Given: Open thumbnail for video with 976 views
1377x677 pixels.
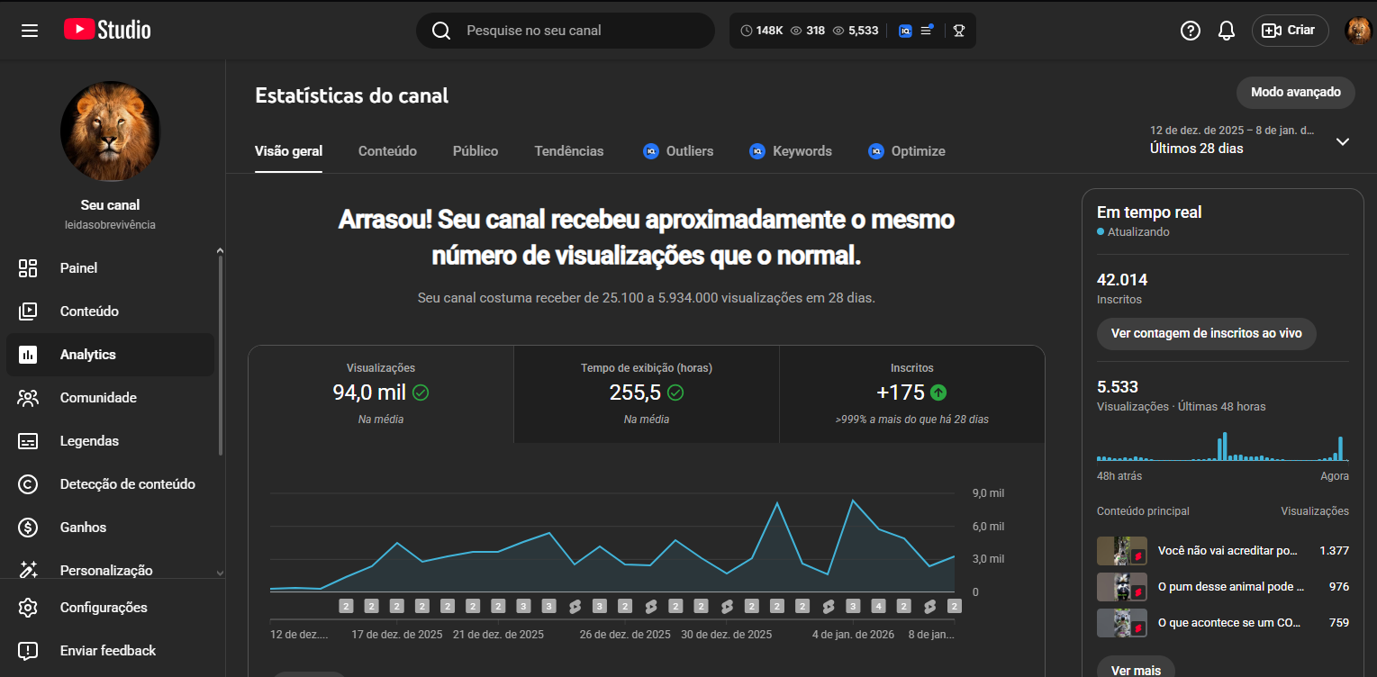Looking at the screenshot, I should (1122, 587).
